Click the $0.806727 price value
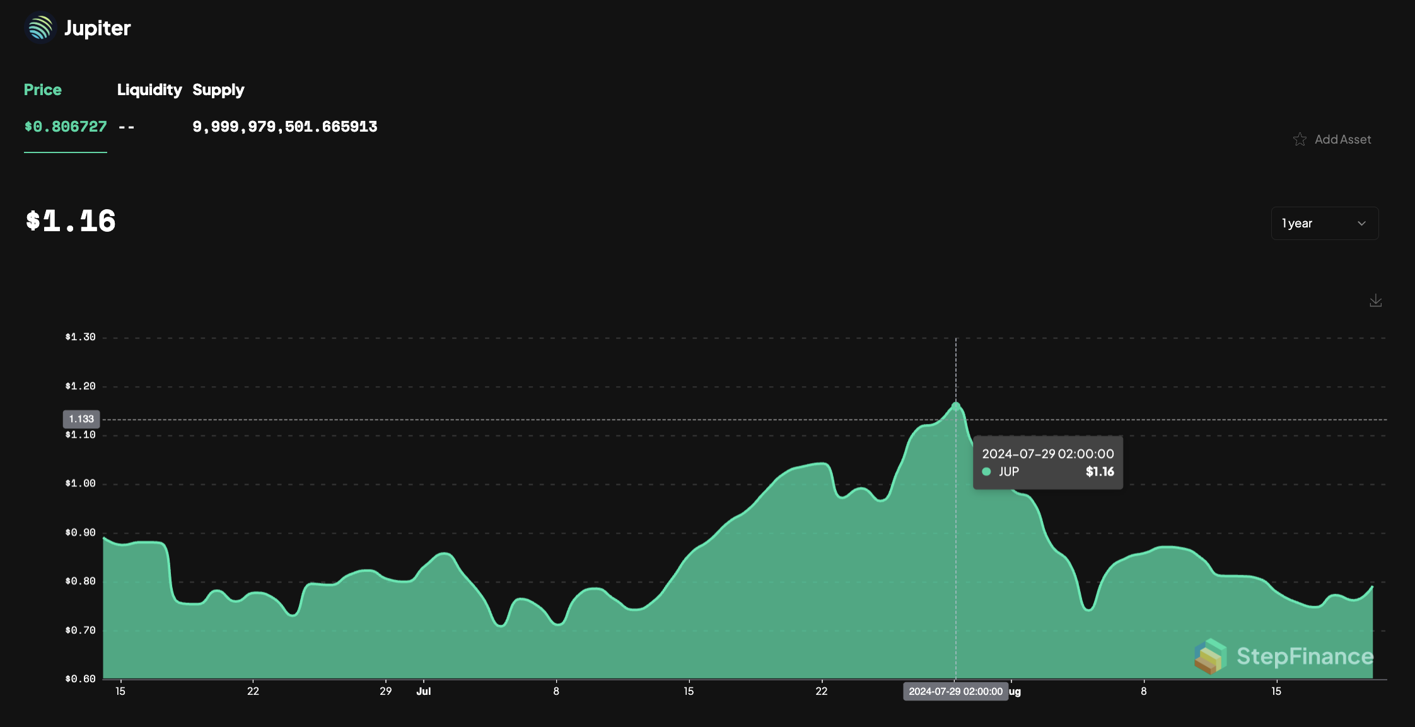Image resolution: width=1415 pixels, height=727 pixels. 66,127
